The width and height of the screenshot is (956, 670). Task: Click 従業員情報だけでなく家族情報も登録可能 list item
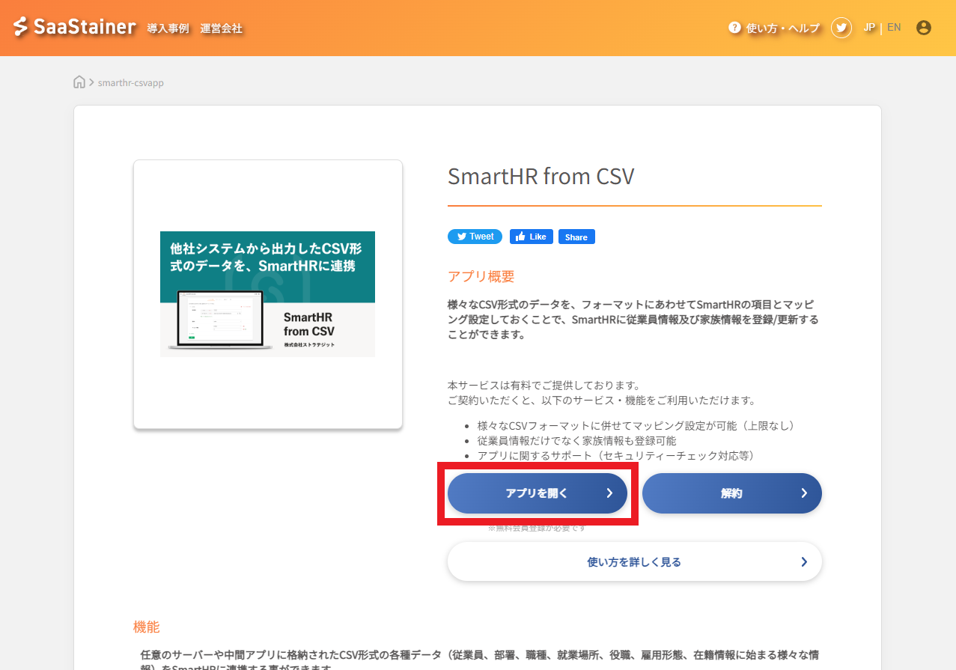click(x=576, y=441)
